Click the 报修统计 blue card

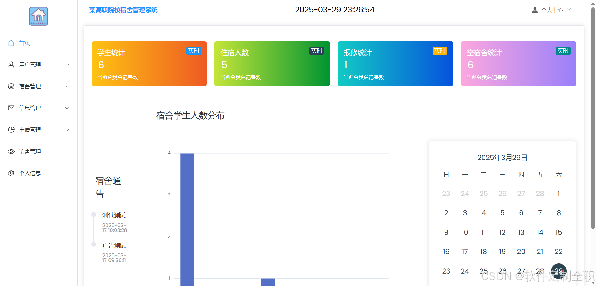click(395, 64)
